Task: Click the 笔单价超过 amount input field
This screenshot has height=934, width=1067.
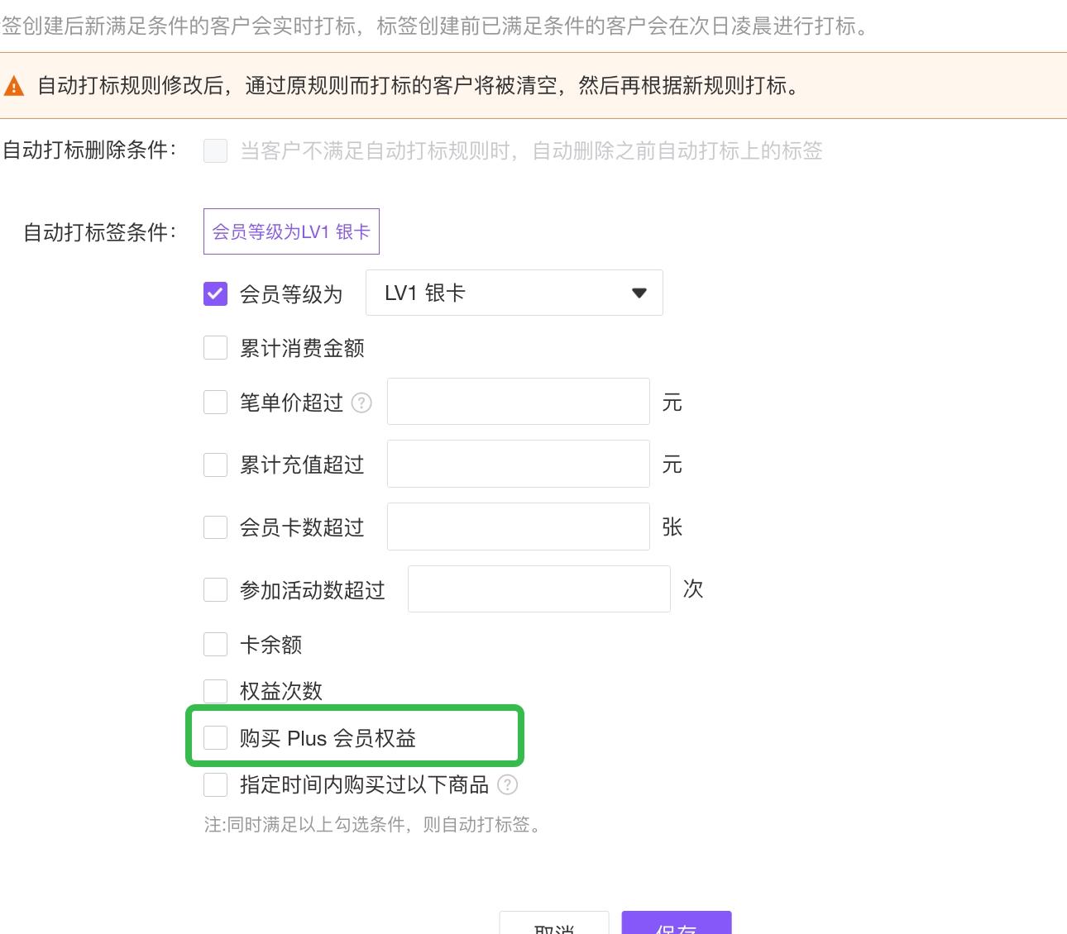Action: pos(519,402)
